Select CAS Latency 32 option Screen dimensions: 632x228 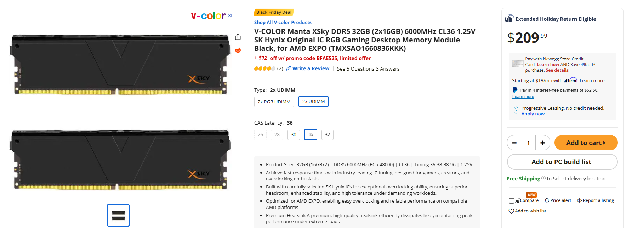[328, 135]
